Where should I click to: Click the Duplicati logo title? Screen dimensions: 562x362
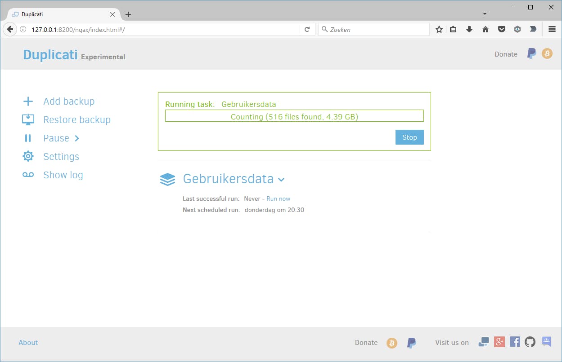pyautogui.click(x=50, y=54)
